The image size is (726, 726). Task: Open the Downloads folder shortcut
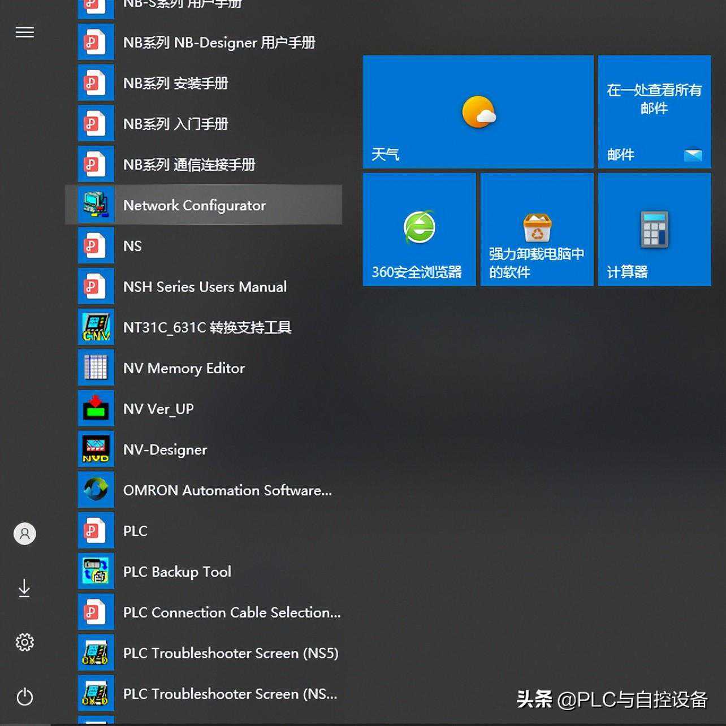[x=24, y=588]
